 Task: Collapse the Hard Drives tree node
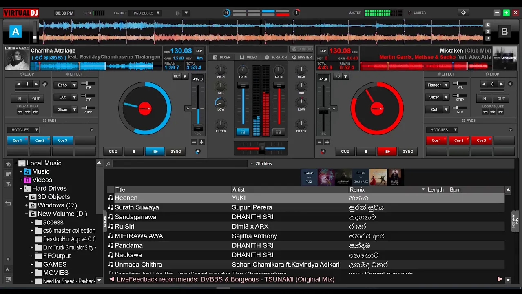pyautogui.click(x=21, y=189)
